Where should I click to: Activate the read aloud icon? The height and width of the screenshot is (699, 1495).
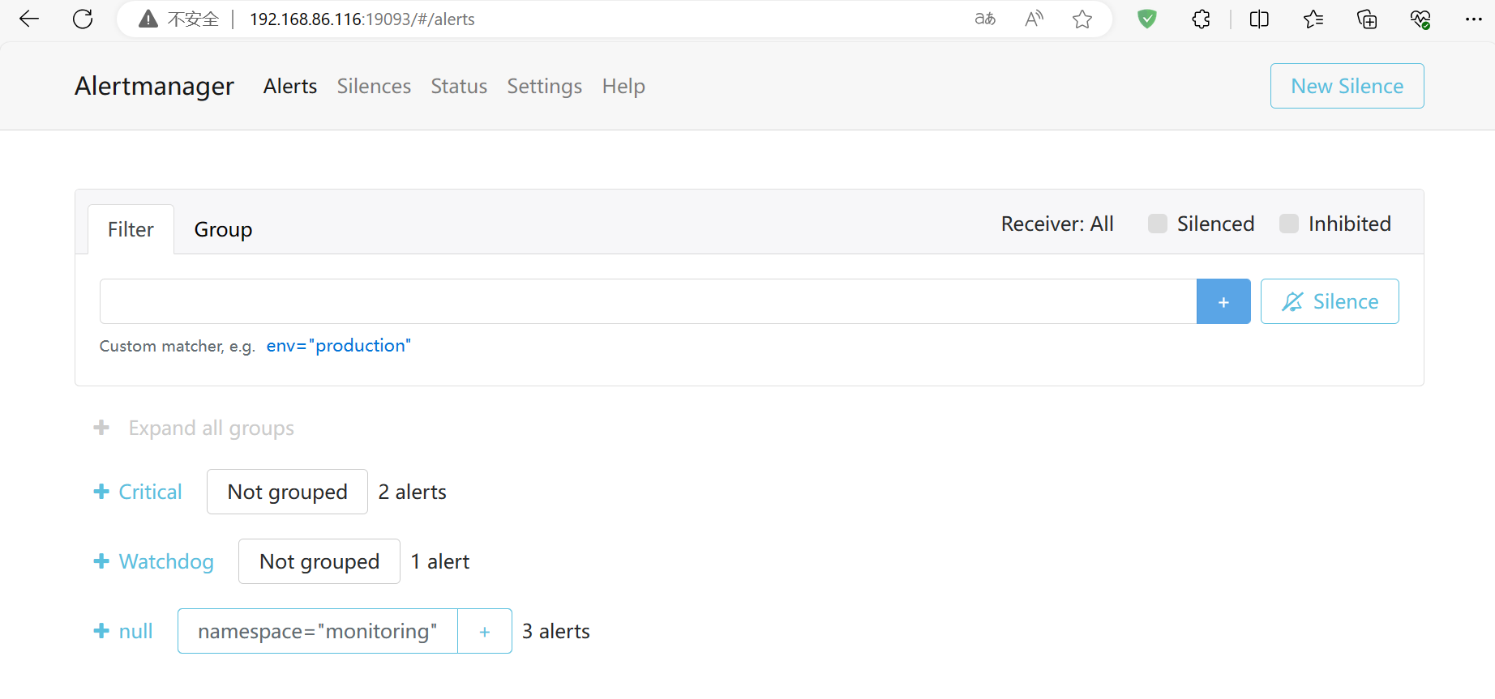pos(1034,19)
